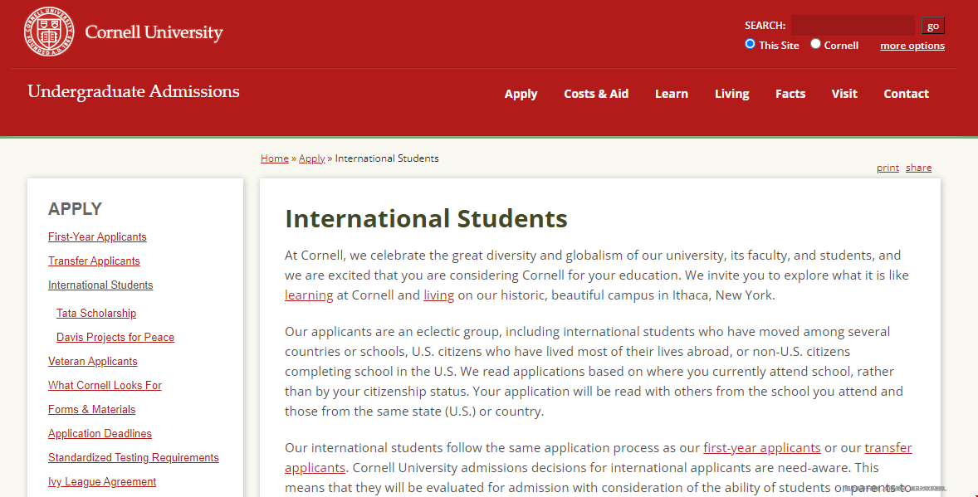Select the Cornell search radio option
Image resolution: width=978 pixels, height=497 pixels.
[x=815, y=44]
